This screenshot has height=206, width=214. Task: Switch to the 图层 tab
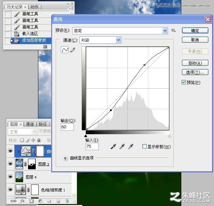pyautogui.click(x=16, y=124)
